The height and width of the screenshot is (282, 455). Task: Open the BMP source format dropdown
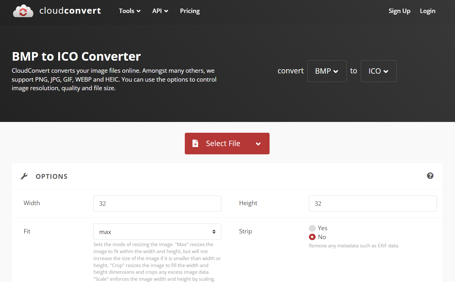click(327, 71)
